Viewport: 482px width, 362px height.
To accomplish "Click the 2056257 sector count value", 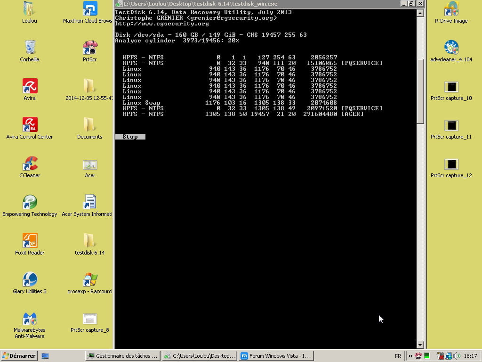I will (324, 57).
